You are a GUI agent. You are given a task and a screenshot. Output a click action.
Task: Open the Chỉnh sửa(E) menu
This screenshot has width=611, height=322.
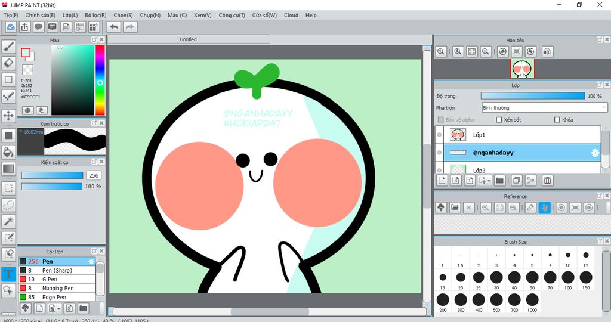pos(41,15)
